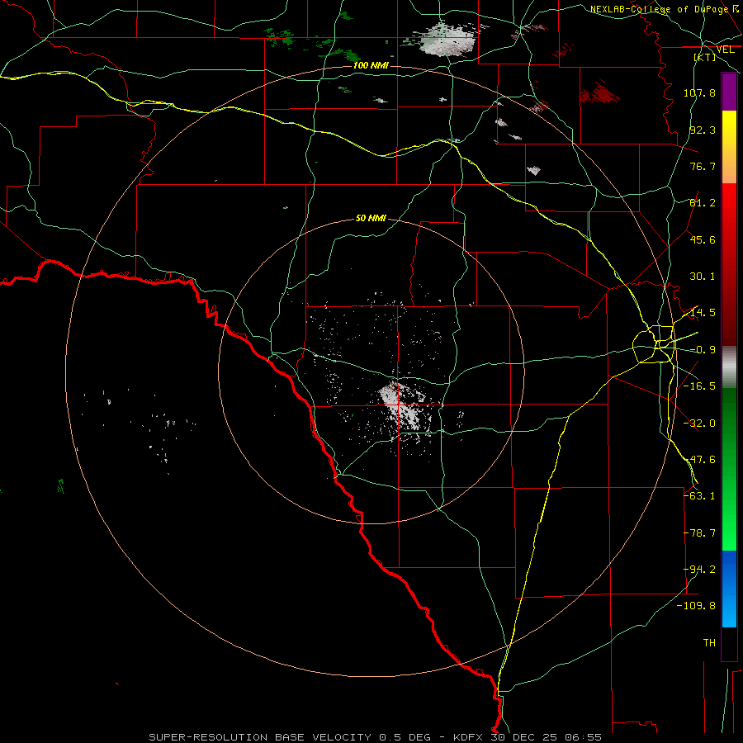Select the 61.2 velocity scale value
The width and height of the screenshot is (743, 743).
tap(703, 203)
